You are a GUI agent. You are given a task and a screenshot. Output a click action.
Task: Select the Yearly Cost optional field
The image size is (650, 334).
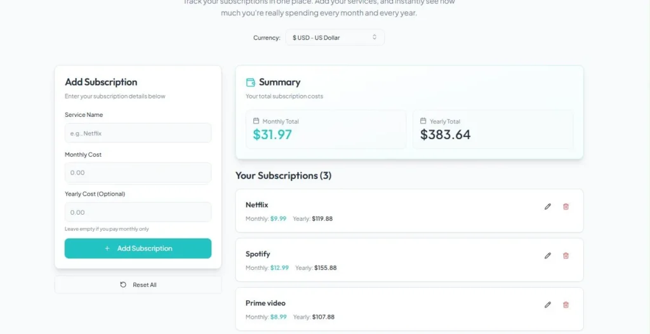point(138,212)
